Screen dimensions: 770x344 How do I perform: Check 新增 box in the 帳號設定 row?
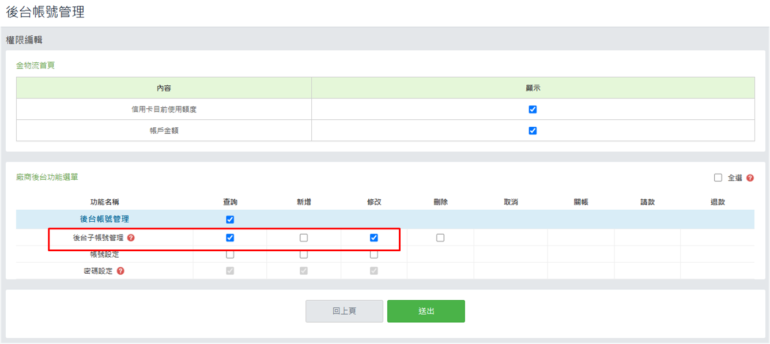[304, 254]
